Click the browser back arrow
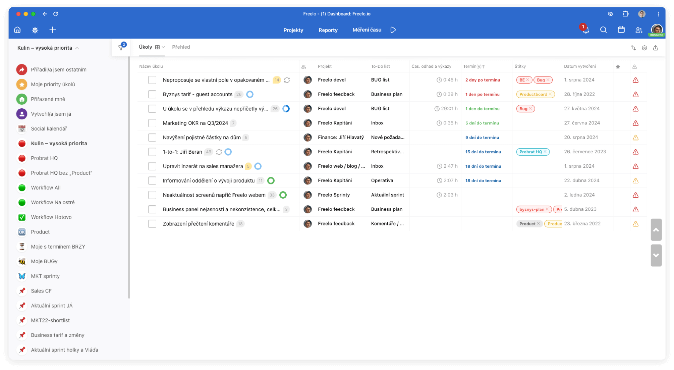This screenshot has width=674, height=370. [45, 14]
